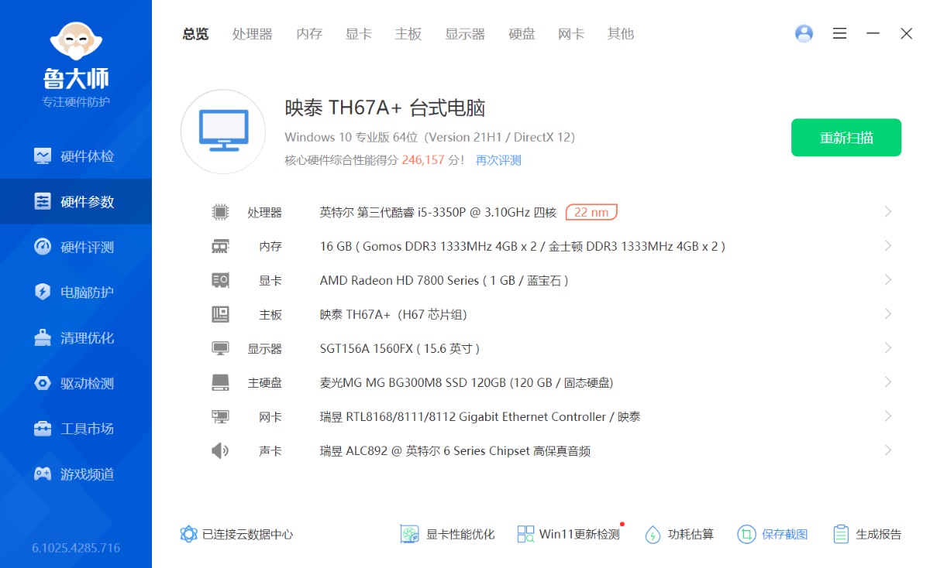930x568 pixels.
Task: Switch to the 总览 tab
Action: click(195, 34)
